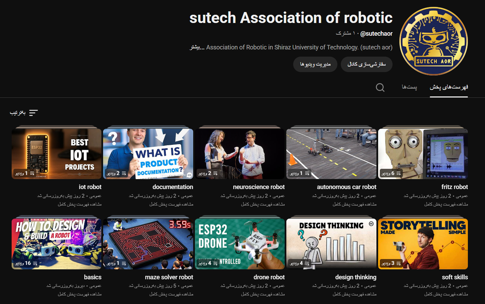
Task: Click the SUTECH AOR channel avatar
Action: tap(433, 42)
